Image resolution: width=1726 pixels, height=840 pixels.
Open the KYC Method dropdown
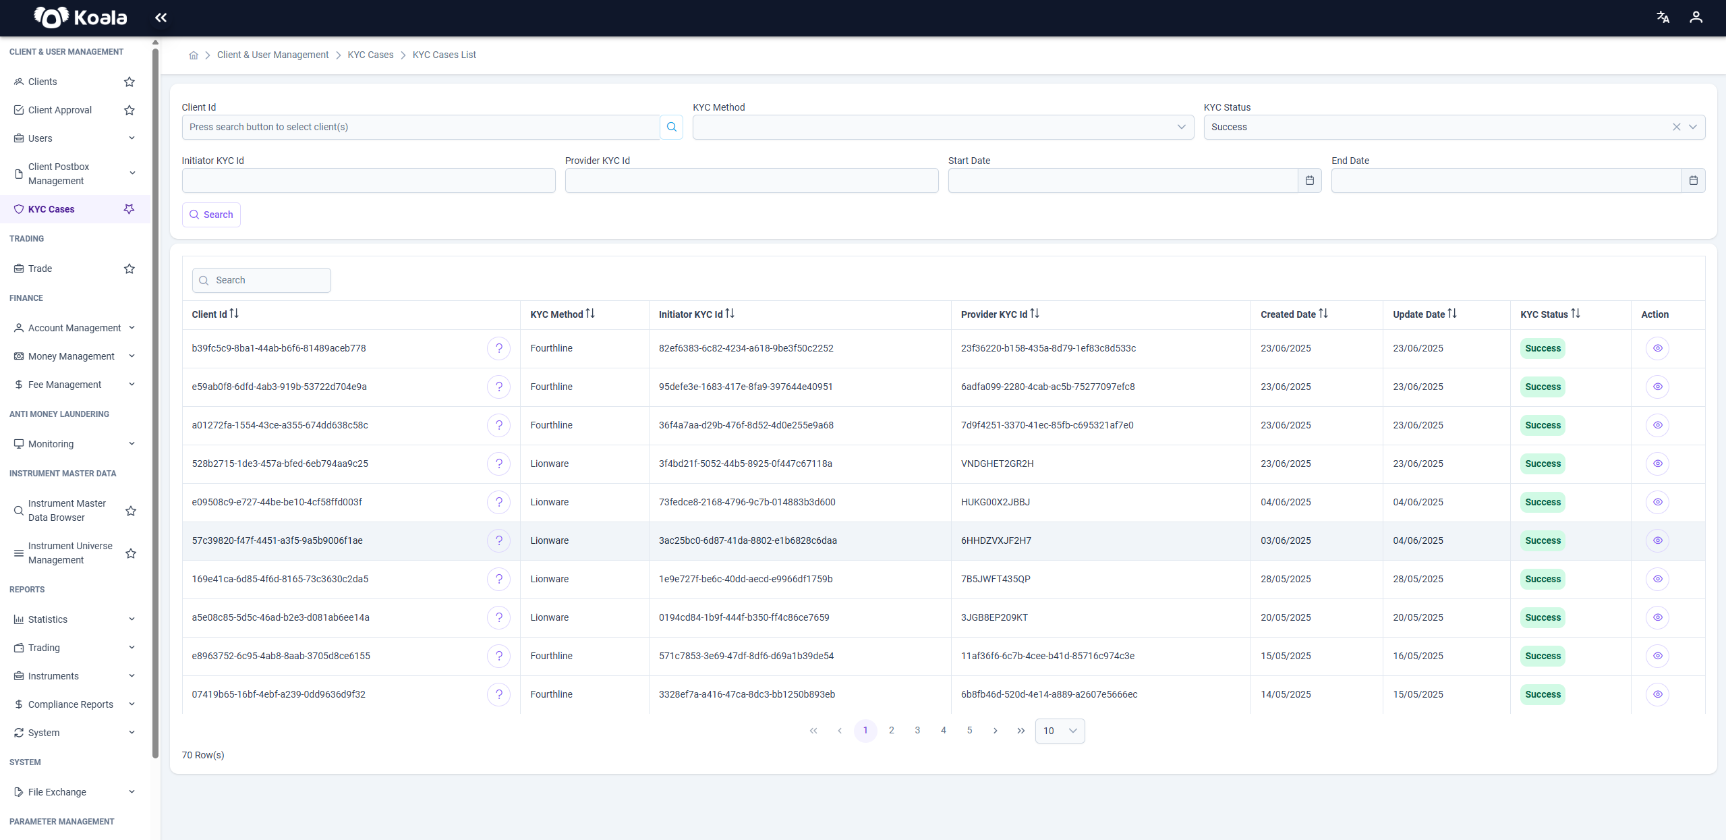click(x=943, y=127)
